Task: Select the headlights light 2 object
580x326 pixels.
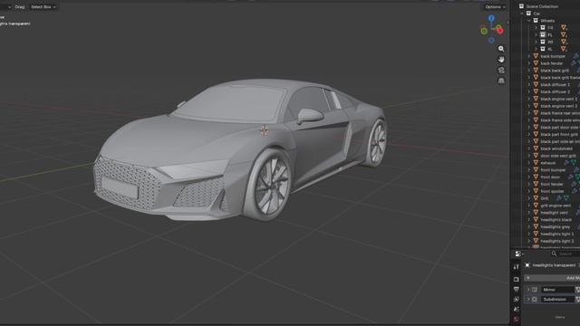Action: pos(557,241)
